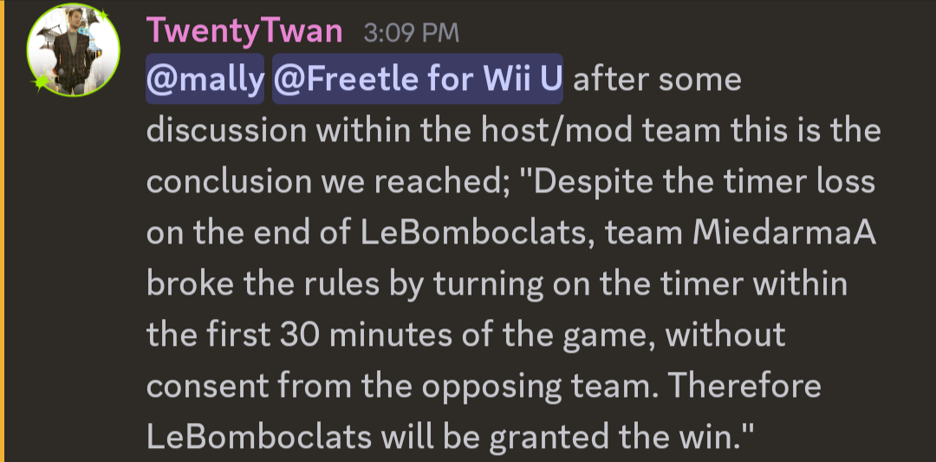Open the @Freetle for Wii U mention
The width and height of the screenshot is (936, 462).
417,79
